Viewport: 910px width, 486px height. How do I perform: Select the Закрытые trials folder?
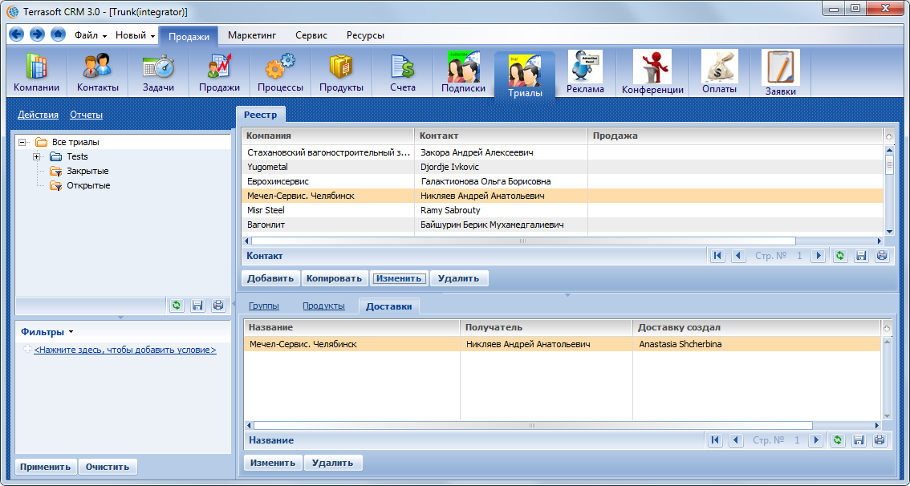[x=87, y=171]
